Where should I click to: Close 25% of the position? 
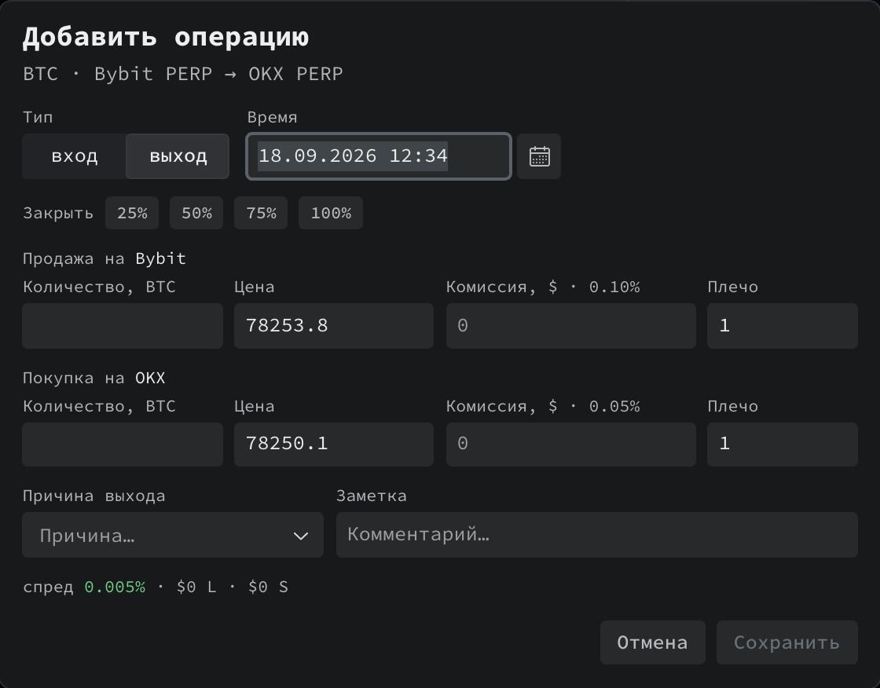click(x=132, y=214)
